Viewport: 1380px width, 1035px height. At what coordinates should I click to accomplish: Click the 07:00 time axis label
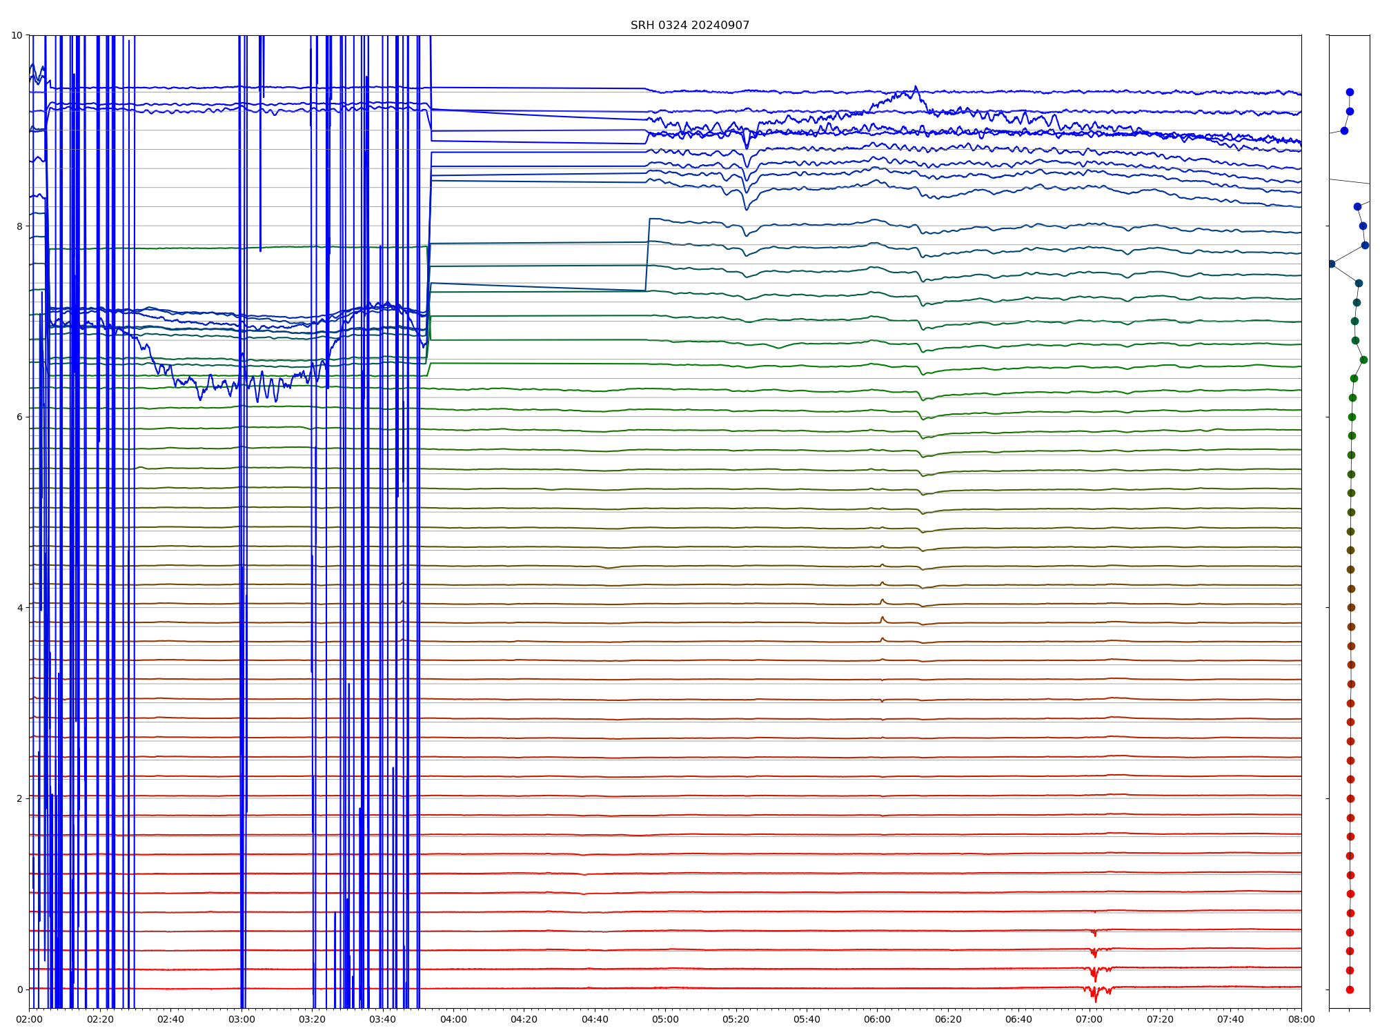tap(1090, 1019)
